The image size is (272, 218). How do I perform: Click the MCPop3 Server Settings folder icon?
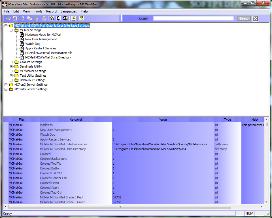pyautogui.click(x=11, y=85)
